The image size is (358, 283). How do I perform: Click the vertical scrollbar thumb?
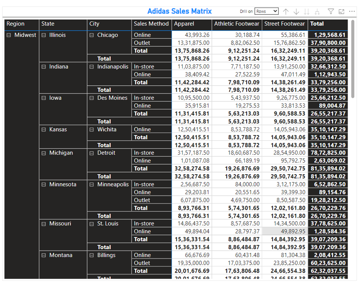[353, 59]
